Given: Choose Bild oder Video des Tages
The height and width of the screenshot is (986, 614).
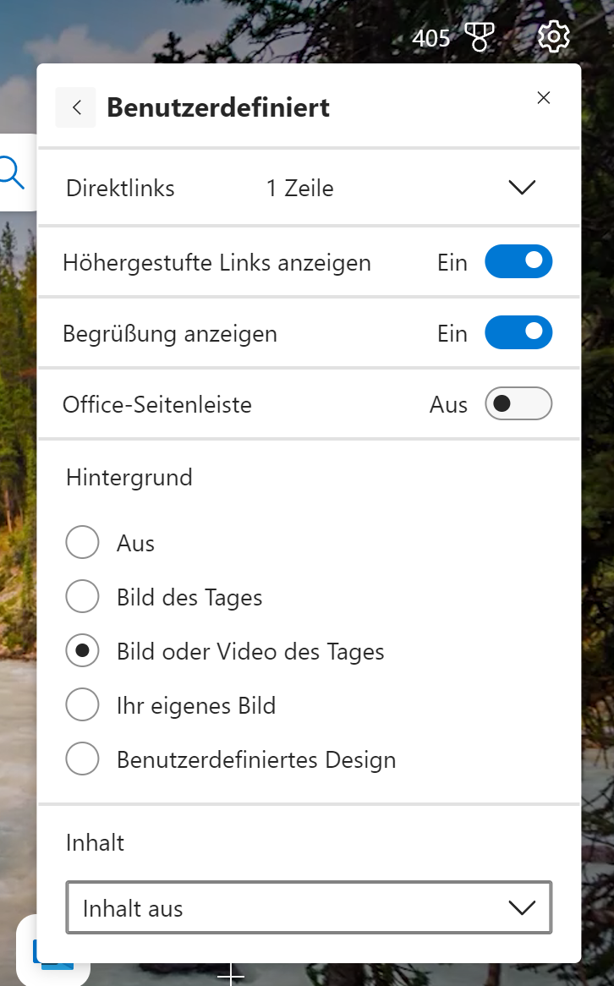Looking at the screenshot, I should tap(83, 651).
